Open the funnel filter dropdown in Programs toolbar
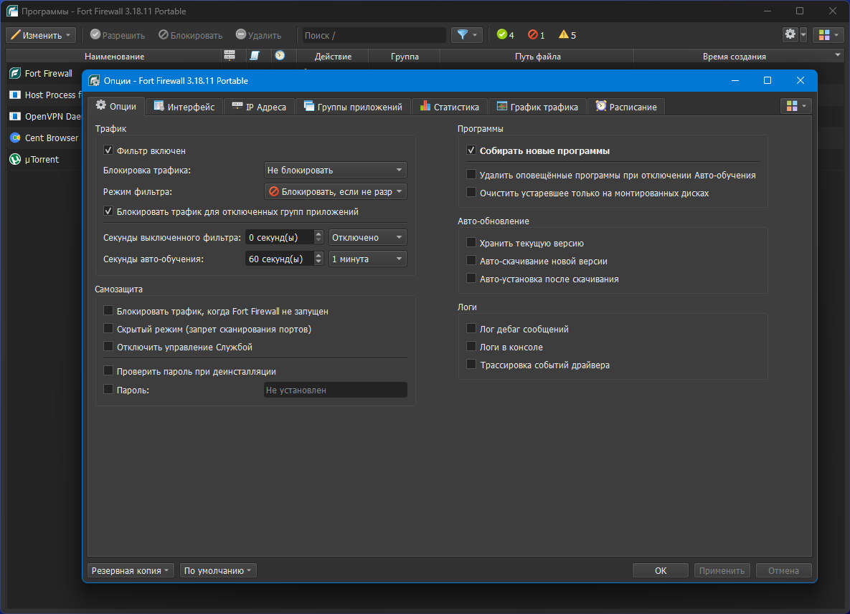Screen dimensions: 850x614 (x=467, y=35)
